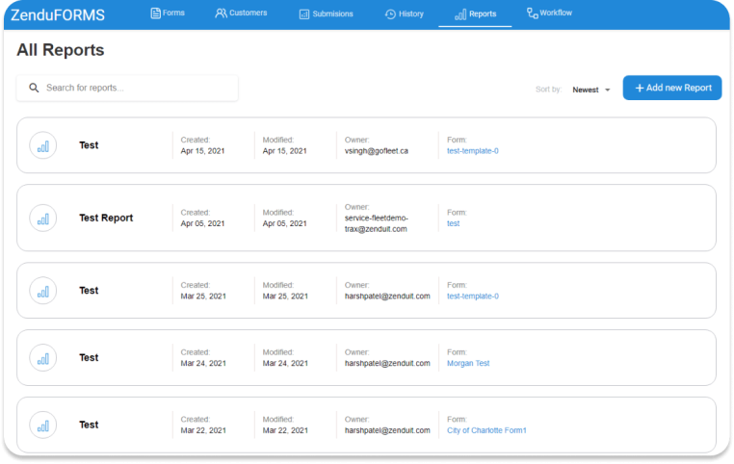Click owner vsingh@gofleet.ca
The image size is (734, 464).
[x=377, y=151]
